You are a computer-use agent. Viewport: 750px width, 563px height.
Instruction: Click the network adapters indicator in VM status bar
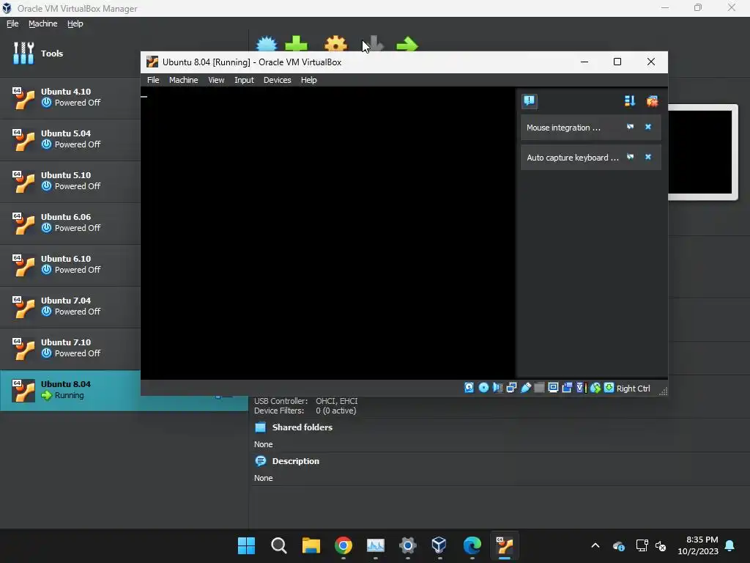[x=511, y=388]
